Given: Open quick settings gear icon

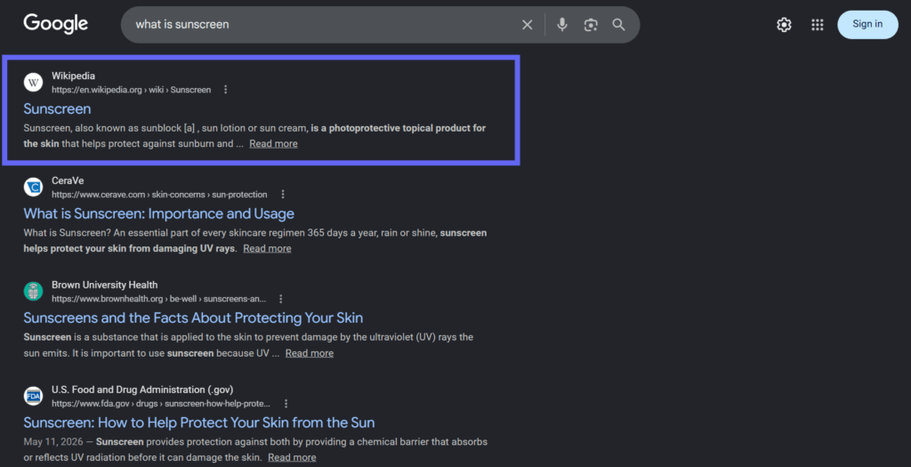Looking at the screenshot, I should (784, 24).
